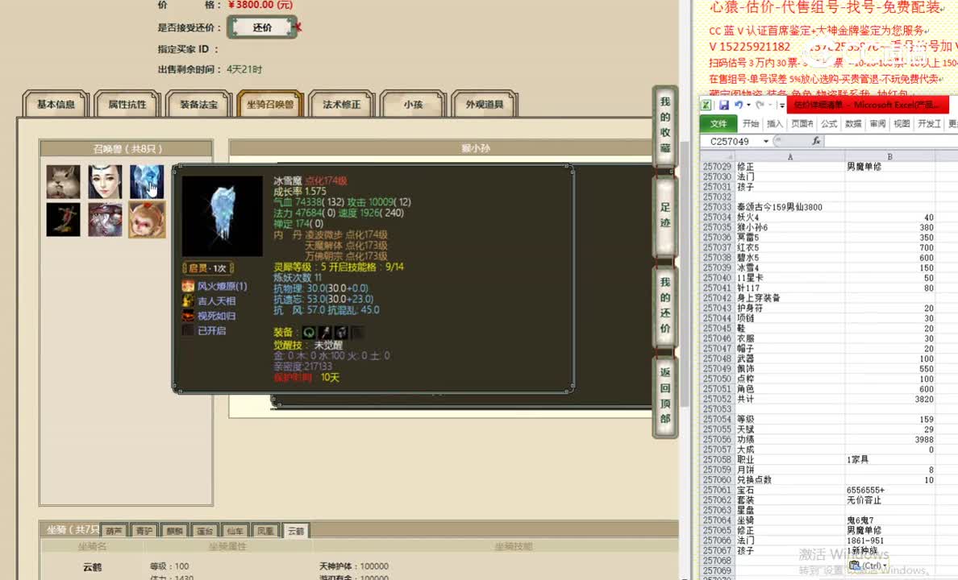The height and width of the screenshot is (580, 958).
Task: Open the Excel 开始 ribbon tab
Action: (750, 123)
